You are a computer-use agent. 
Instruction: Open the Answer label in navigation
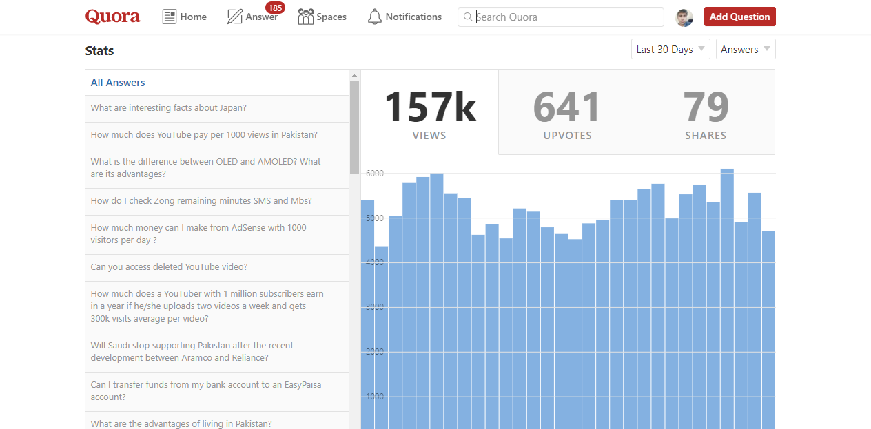coord(262,17)
